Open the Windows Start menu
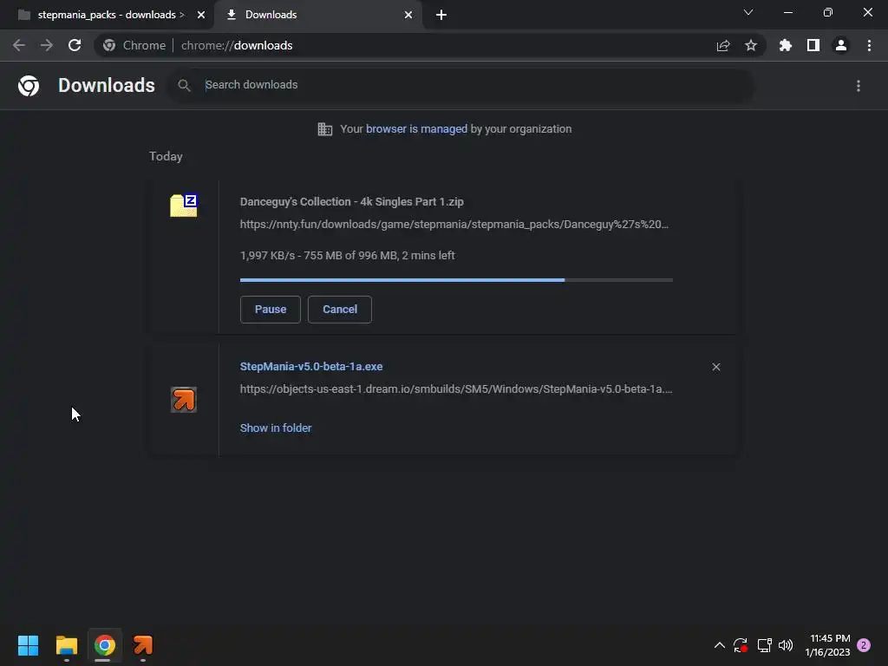Image resolution: width=888 pixels, height=666 pixels. pos(28,645)
